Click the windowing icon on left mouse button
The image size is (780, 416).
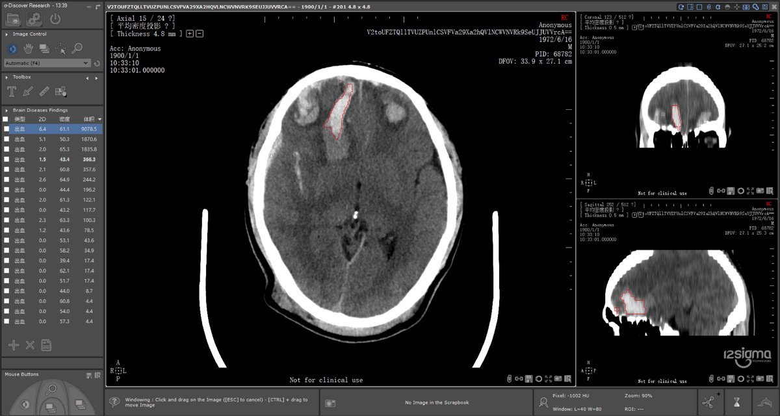point(24,404)
